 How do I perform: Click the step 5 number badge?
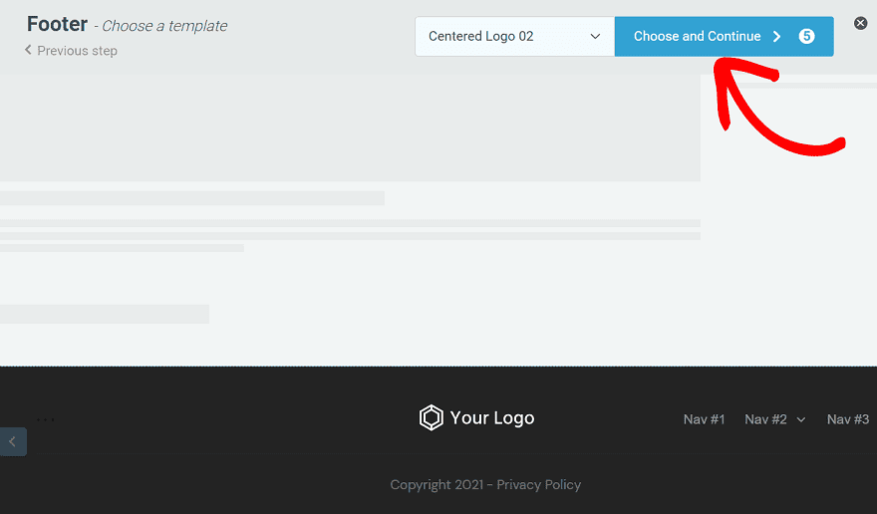tap(807, 37)
